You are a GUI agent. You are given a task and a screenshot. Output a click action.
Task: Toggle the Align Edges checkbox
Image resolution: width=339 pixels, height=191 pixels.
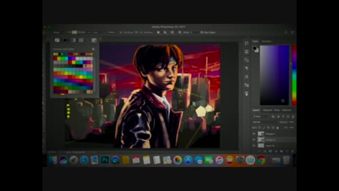tap(202, 32)
